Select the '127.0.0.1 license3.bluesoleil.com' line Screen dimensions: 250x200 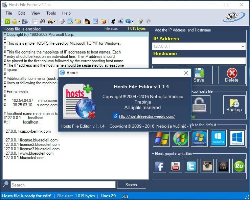(x=32, y=149)
